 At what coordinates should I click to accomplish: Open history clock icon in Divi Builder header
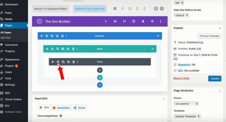tap(134, 21)
